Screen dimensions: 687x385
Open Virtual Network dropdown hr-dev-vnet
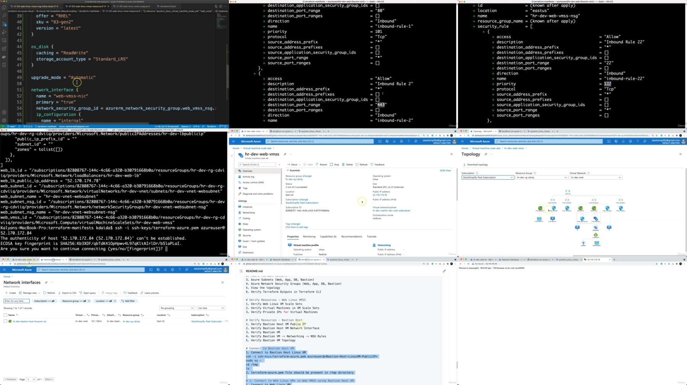596,177
